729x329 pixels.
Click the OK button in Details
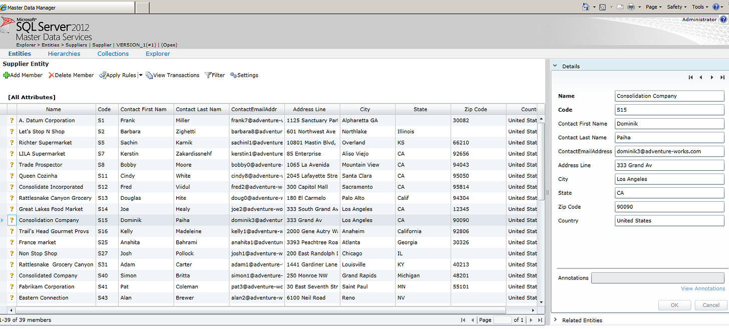click(674, 305)
